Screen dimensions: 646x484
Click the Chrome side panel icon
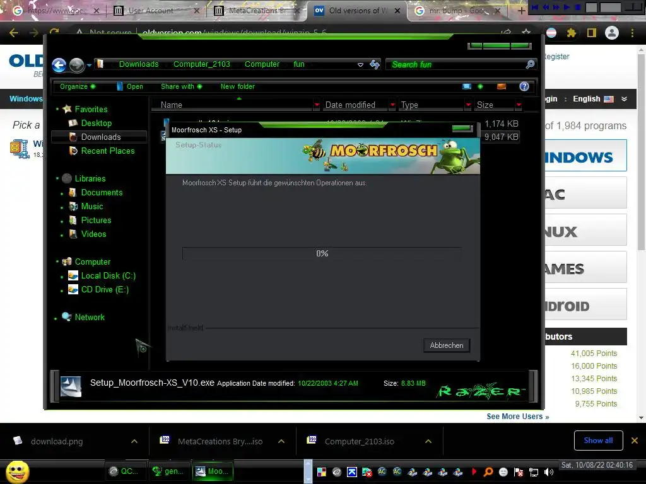[x=592, y=33]
